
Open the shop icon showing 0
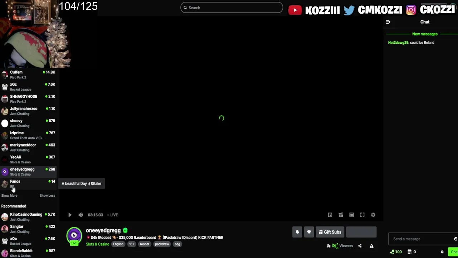pyautogui.click(x=412, y=252)
